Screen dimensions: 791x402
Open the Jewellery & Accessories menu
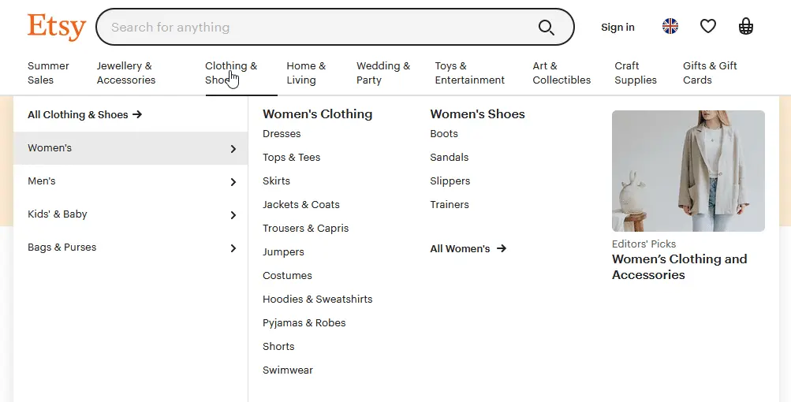coord(126,73)
